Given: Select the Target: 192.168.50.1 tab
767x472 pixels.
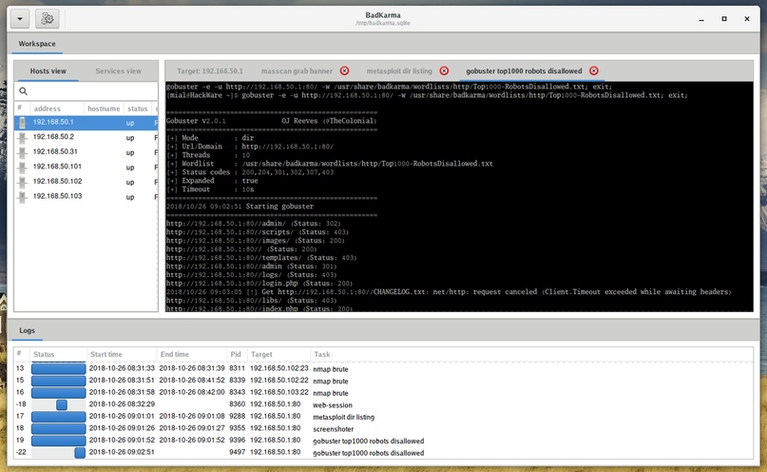Looking at the screenshot, I should point(210,70).
